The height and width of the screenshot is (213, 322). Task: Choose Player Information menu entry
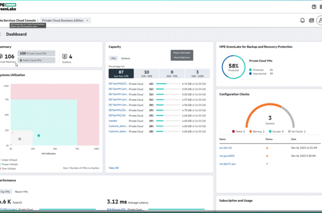[x=182, y=53]
